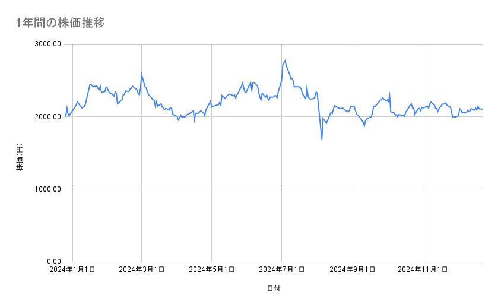Click the line's sharp peak at March 1

click(141, 74)
